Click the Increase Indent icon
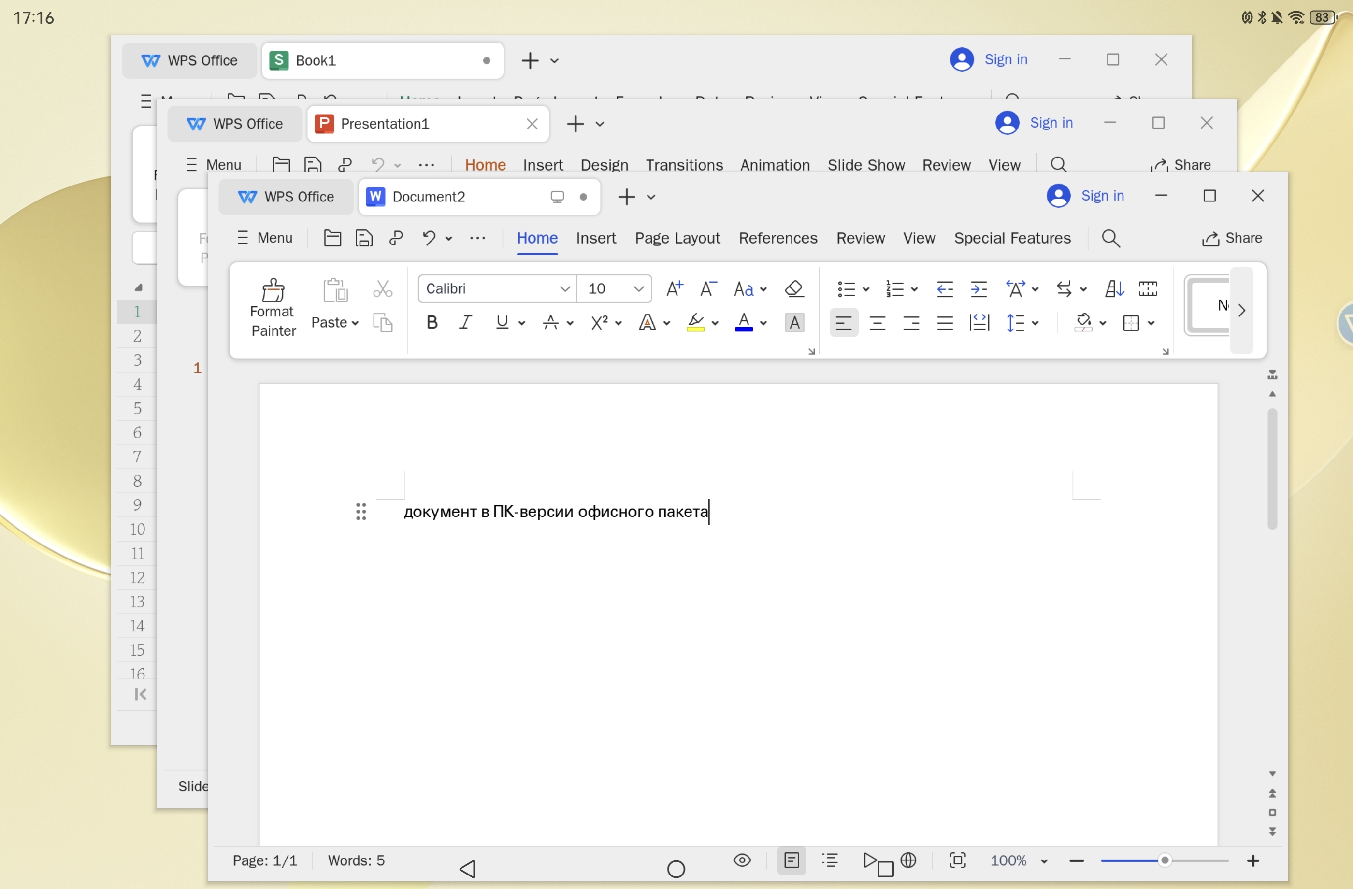 click(x=979, y=289)
